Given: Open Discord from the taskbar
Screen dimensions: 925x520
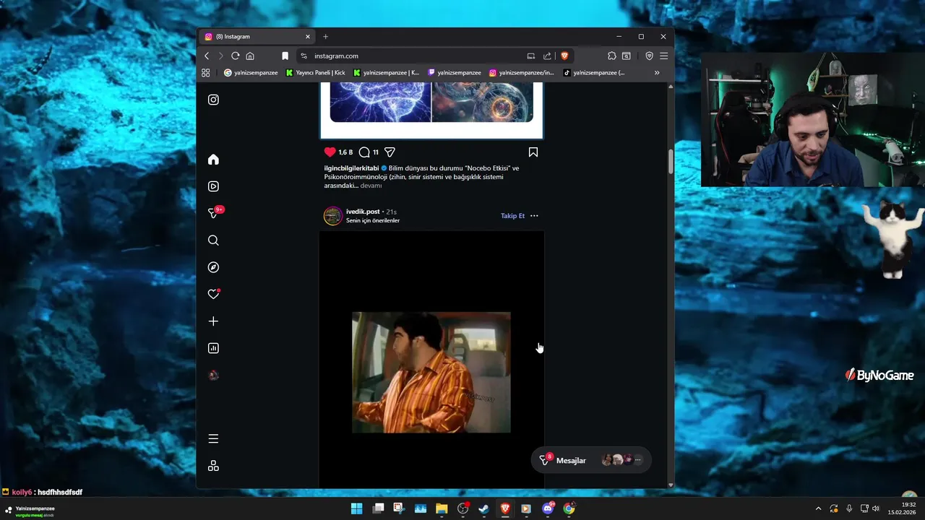Looking at the screenshot, I should (548, 508).
